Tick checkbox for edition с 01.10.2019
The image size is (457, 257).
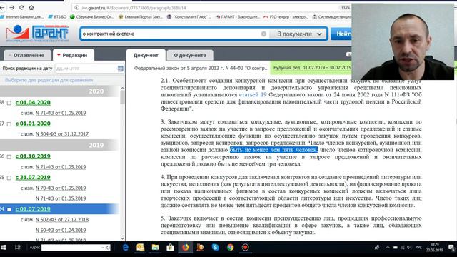(9, 157)
